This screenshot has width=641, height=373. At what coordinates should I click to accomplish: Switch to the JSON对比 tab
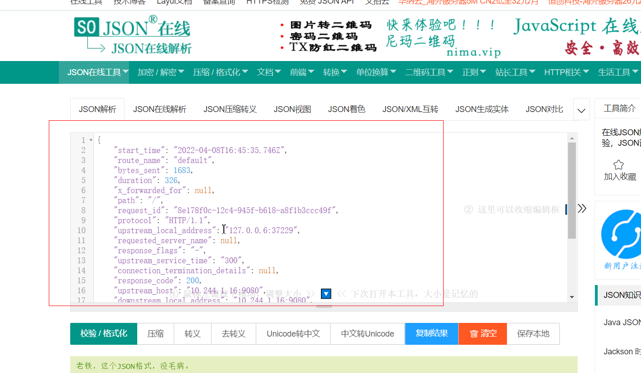pyautogui.click(x=544, y=109)
